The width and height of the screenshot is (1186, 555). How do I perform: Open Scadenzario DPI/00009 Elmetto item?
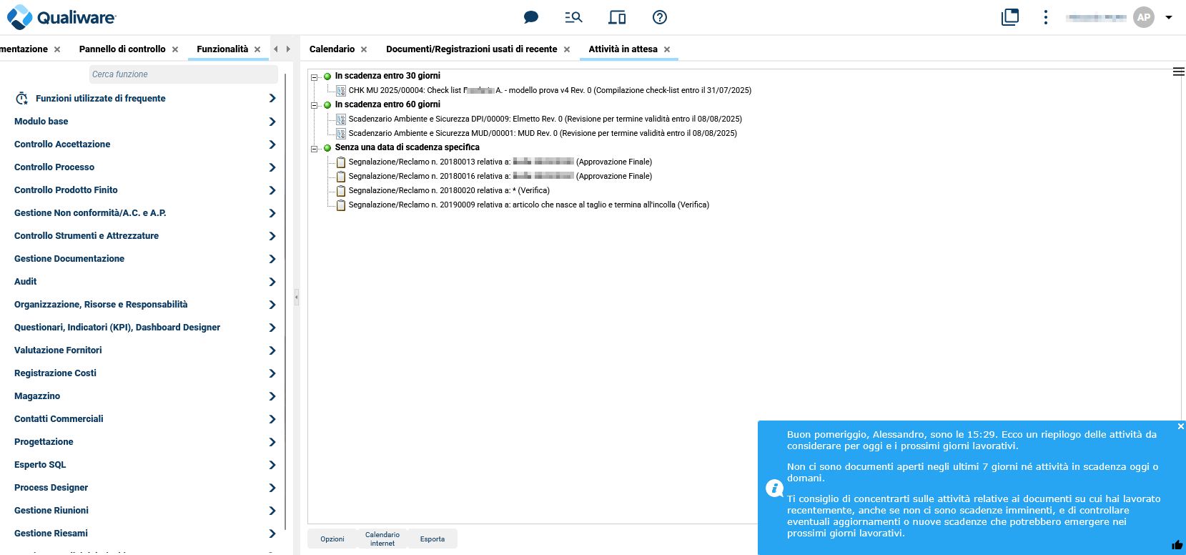545,119
